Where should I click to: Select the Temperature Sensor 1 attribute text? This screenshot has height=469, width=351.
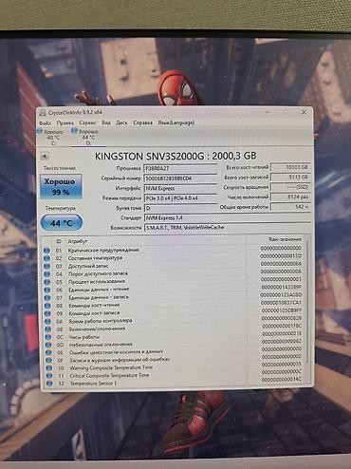point(93,384)
